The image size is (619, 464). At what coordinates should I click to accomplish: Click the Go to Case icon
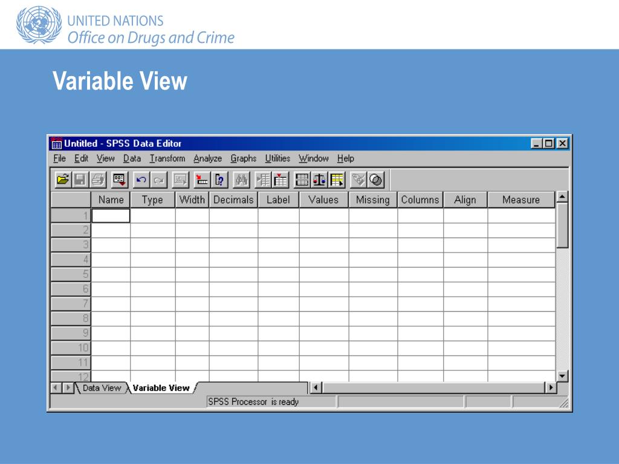tap(202, 180)
